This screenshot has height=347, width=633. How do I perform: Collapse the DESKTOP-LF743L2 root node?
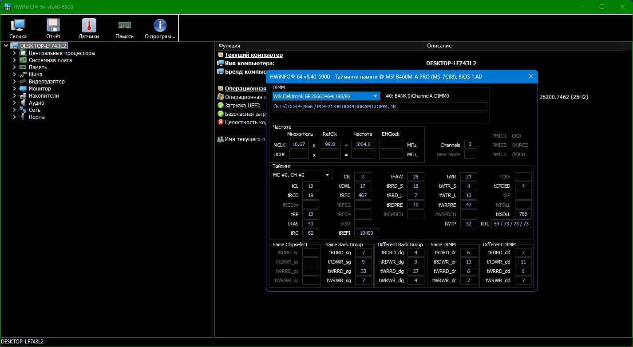(x=5, y=46)
